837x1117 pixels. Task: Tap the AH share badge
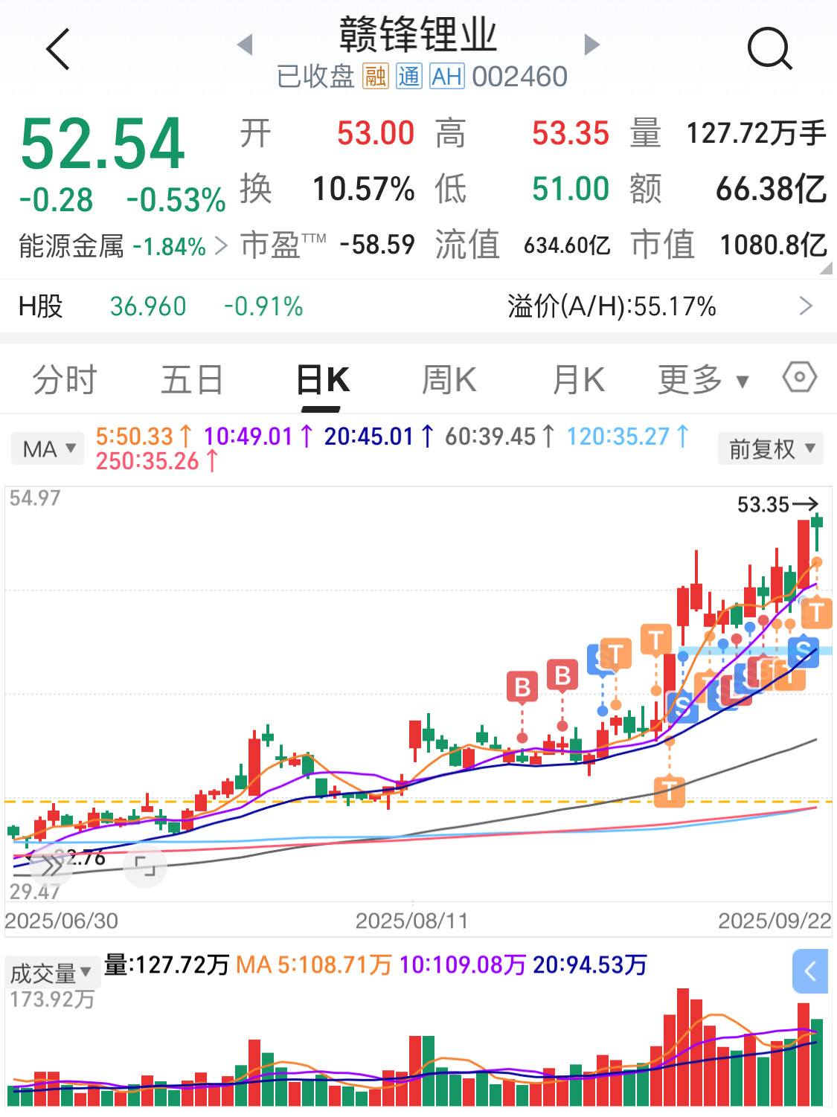coord(447,76)
